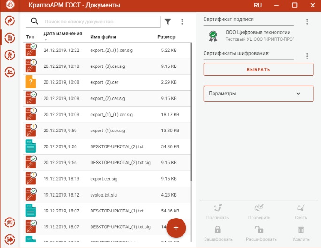Click the filter funnel icon
Screen dimensions: 321x248
pos(168,22)
